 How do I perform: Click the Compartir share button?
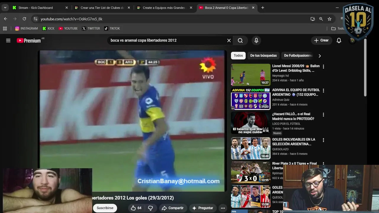tap(173, 208)
